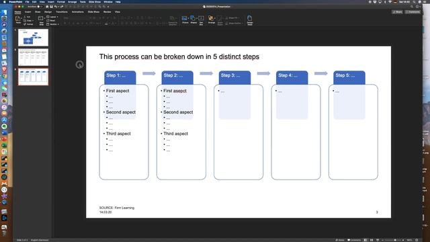The width and height of the screenshot is (430, 242).
Task: Click Reading view icon in status bar
Action: [x=378, y=240]
